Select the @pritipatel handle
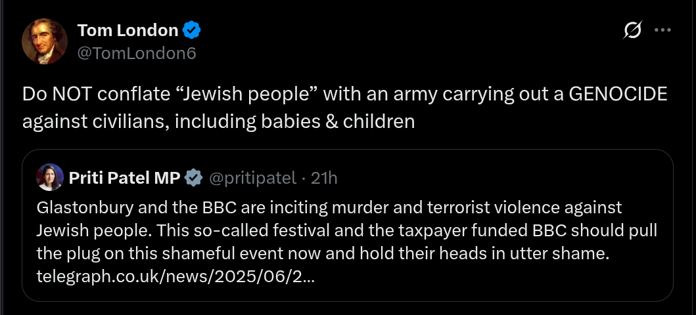696x315 pixels. coord(252,177)
